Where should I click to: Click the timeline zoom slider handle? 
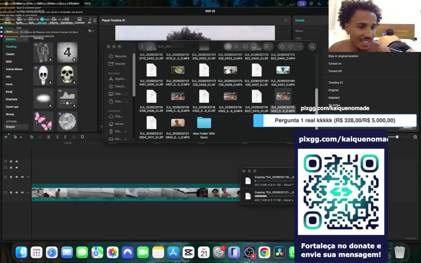click(x=397, y=137)
